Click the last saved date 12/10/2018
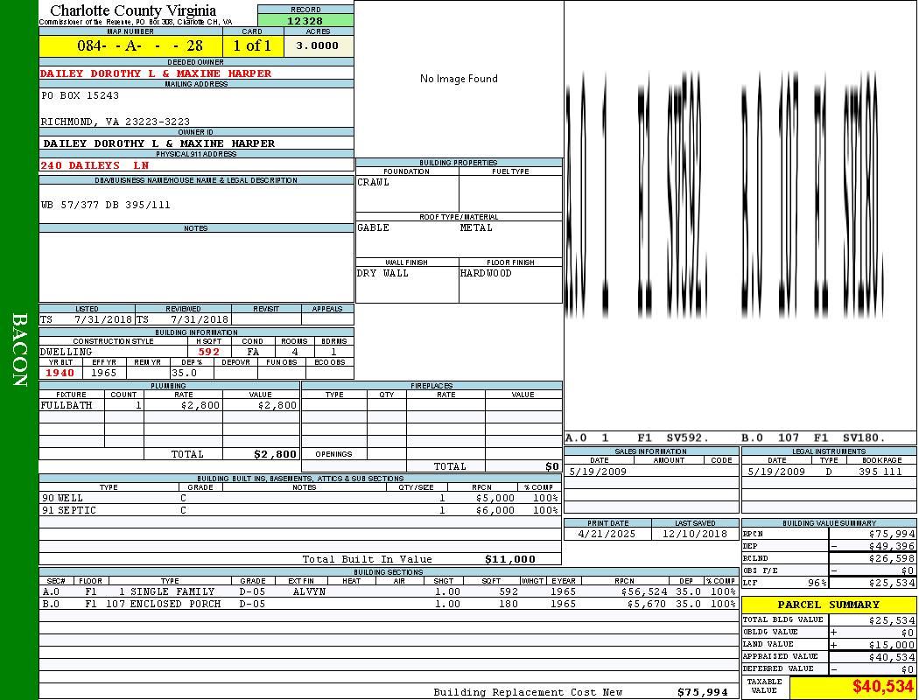This screenshot has height=700, width=919. click(x=695, y=535)
